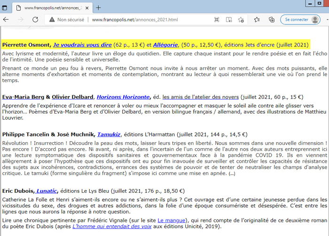Viewport: 329px width, 236px height.
Task: Click the Se connecter button
Action: click(300, 20)
